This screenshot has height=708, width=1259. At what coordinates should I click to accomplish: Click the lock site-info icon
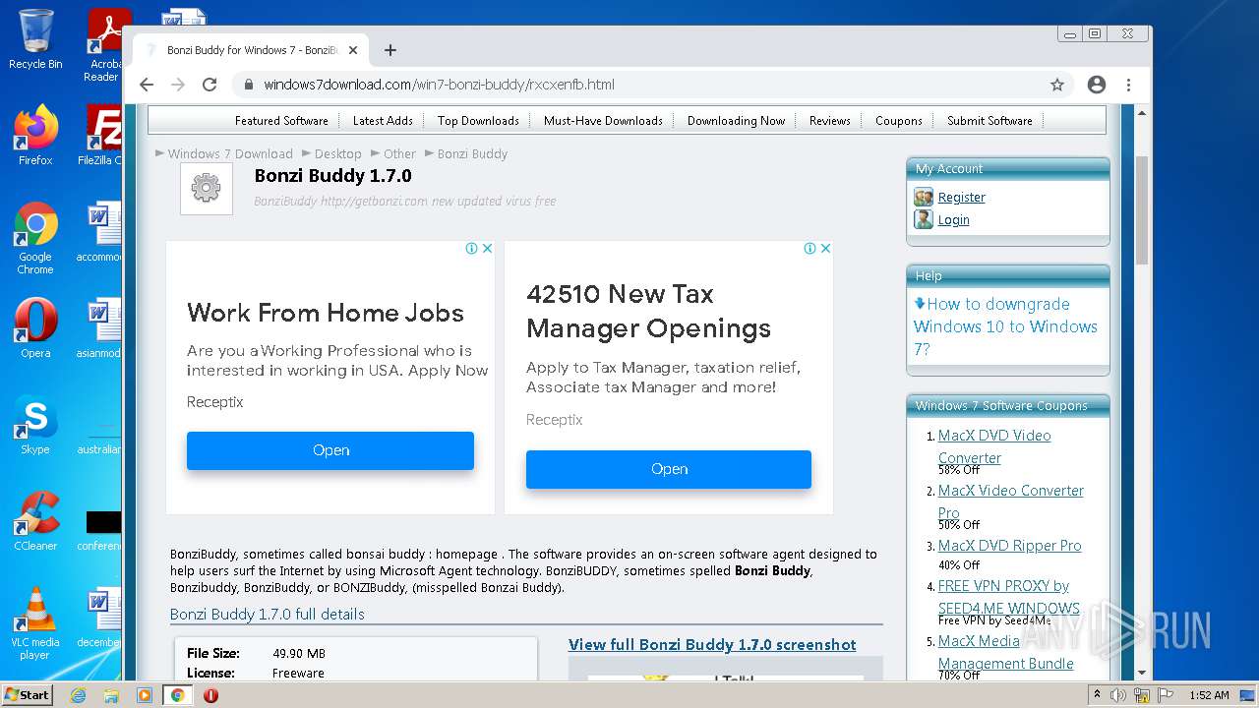249,85
